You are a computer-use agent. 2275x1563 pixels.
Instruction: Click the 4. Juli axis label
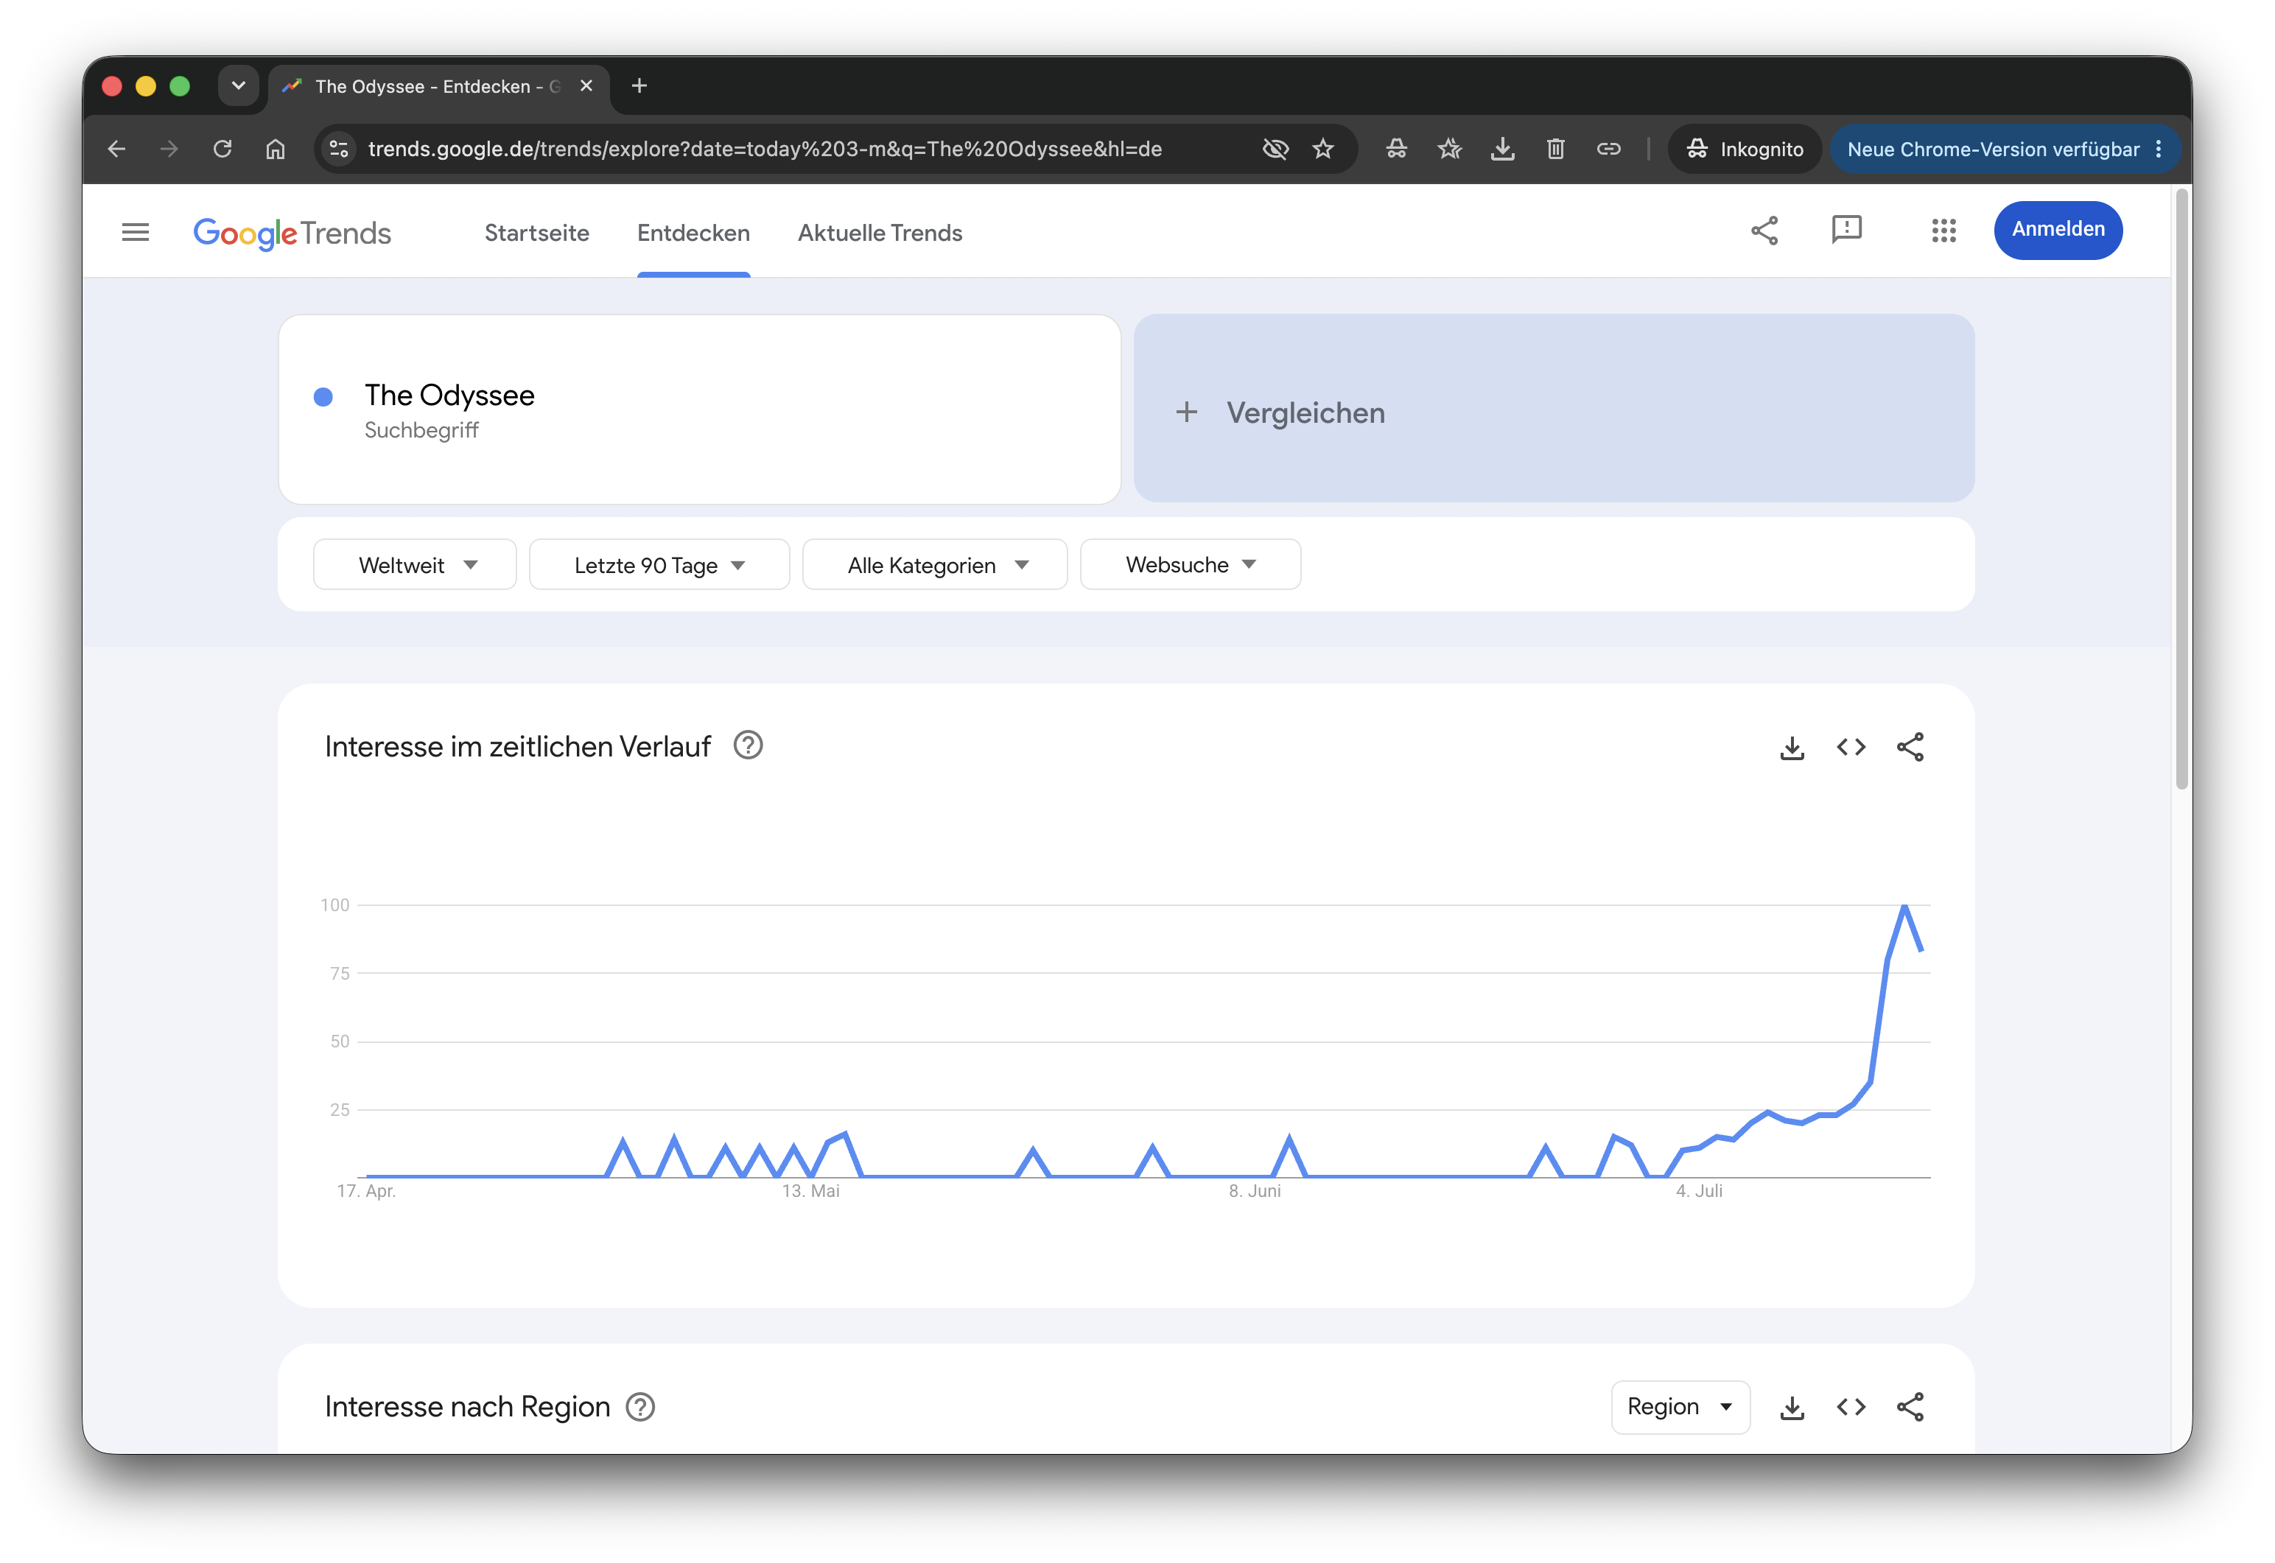tap(1698, 1191)
